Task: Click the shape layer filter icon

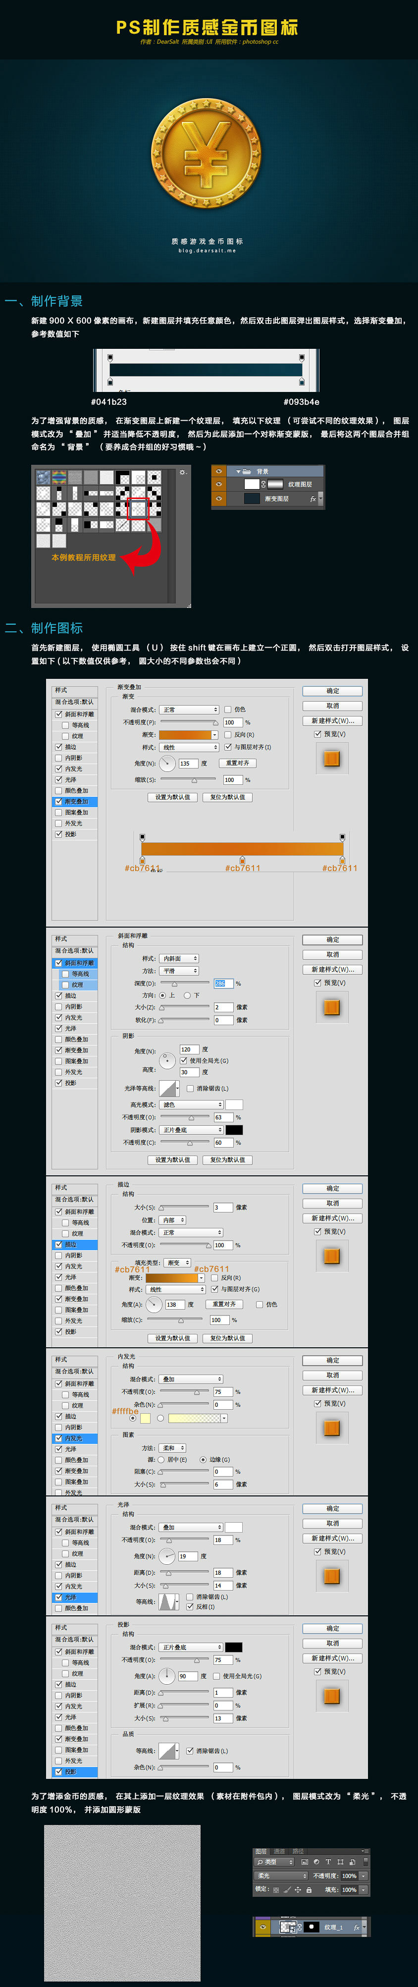Action: point(340,1862)
